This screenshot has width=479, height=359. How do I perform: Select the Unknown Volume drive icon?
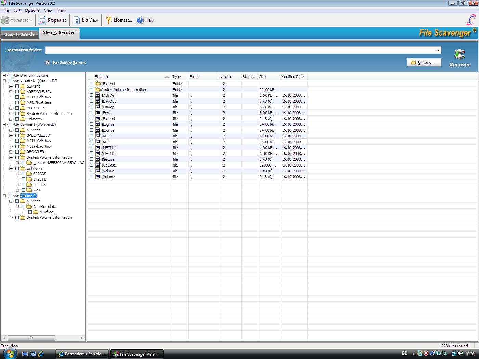pos(16,75)
